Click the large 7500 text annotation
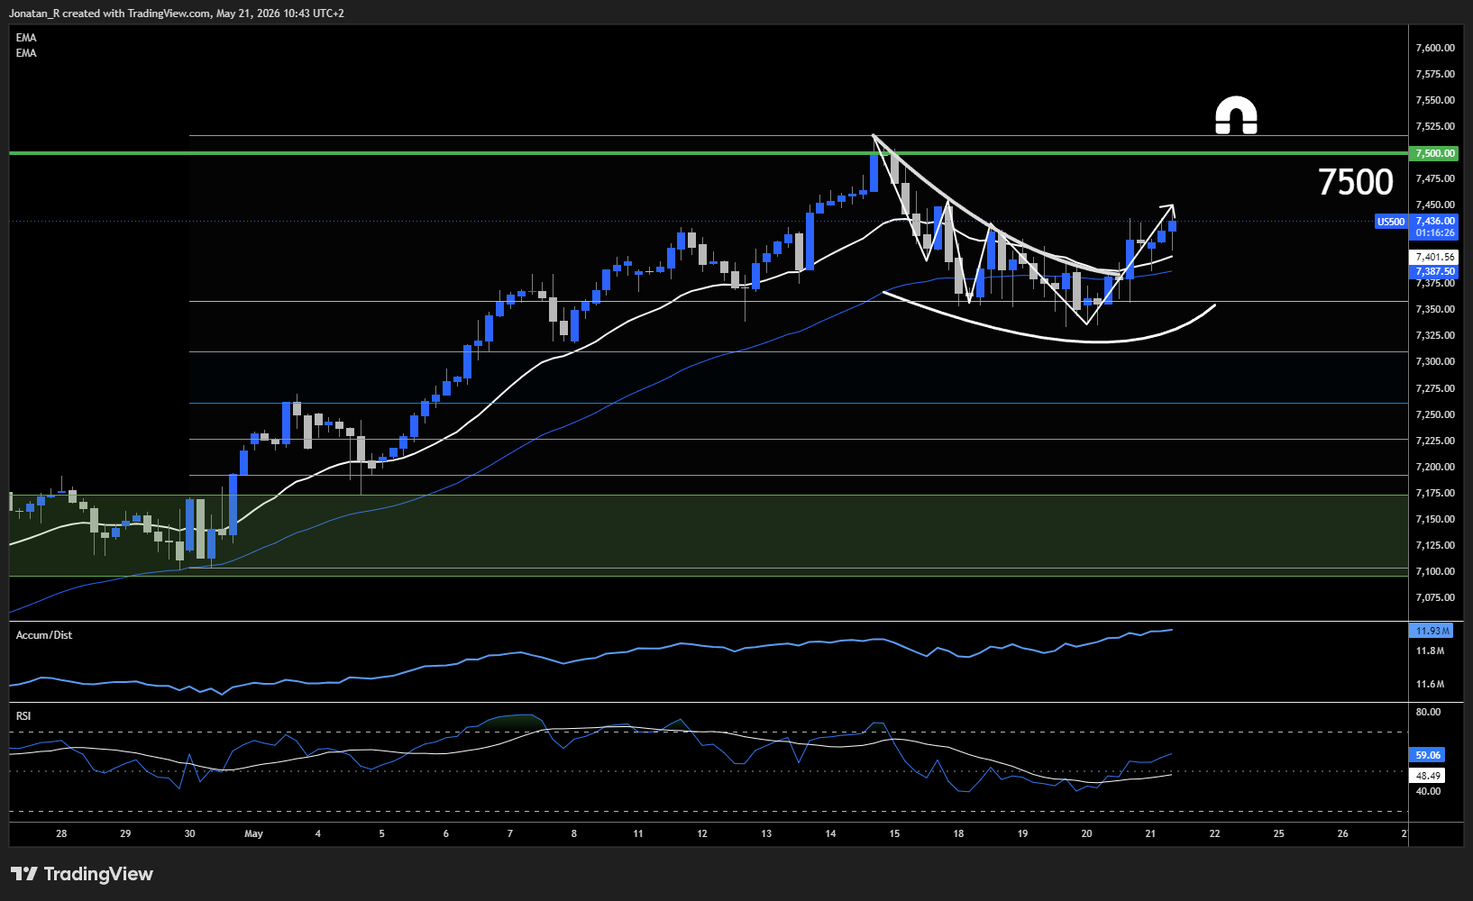This screenshot has width=1473, height=901. 1356,182
